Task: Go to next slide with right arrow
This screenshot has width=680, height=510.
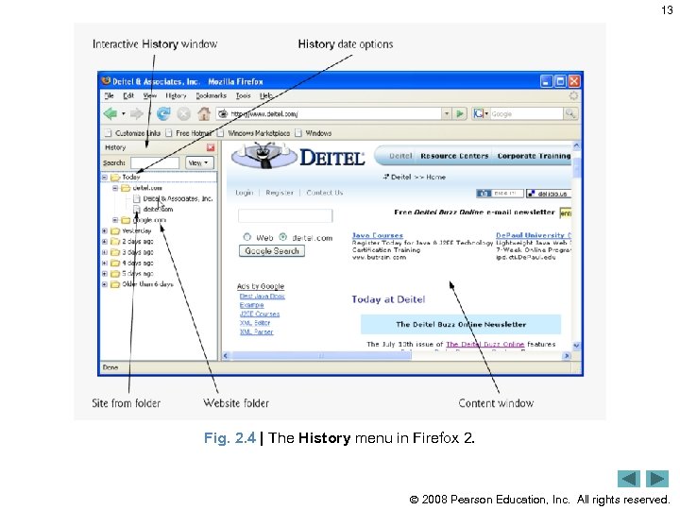Action: (x=657, y=479)
